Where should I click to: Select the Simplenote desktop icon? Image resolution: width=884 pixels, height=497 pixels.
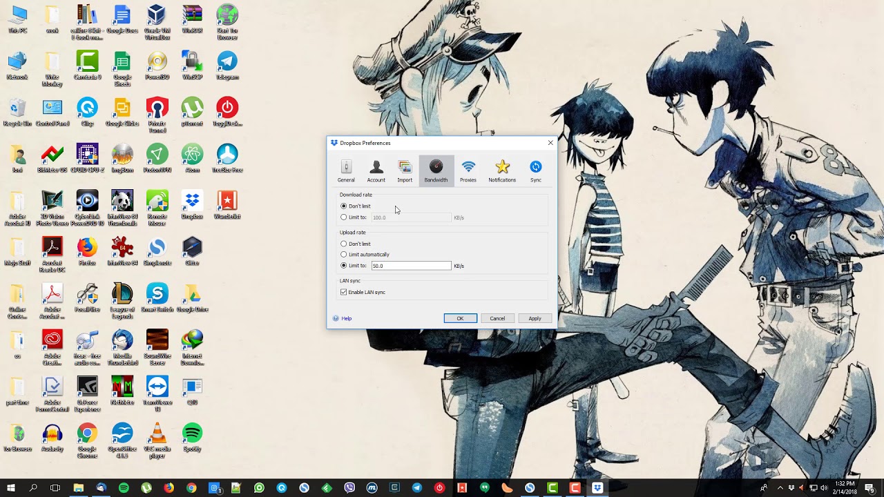tap(157, 252)
